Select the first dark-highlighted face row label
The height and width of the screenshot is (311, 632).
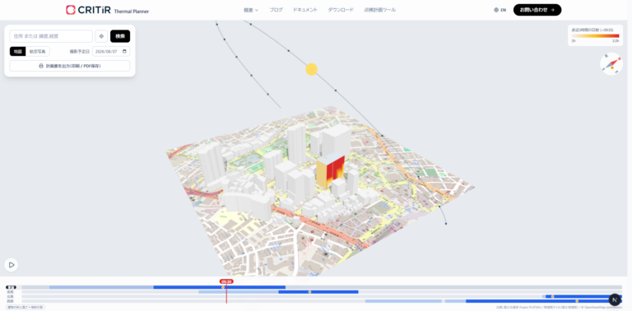(11, 287)
